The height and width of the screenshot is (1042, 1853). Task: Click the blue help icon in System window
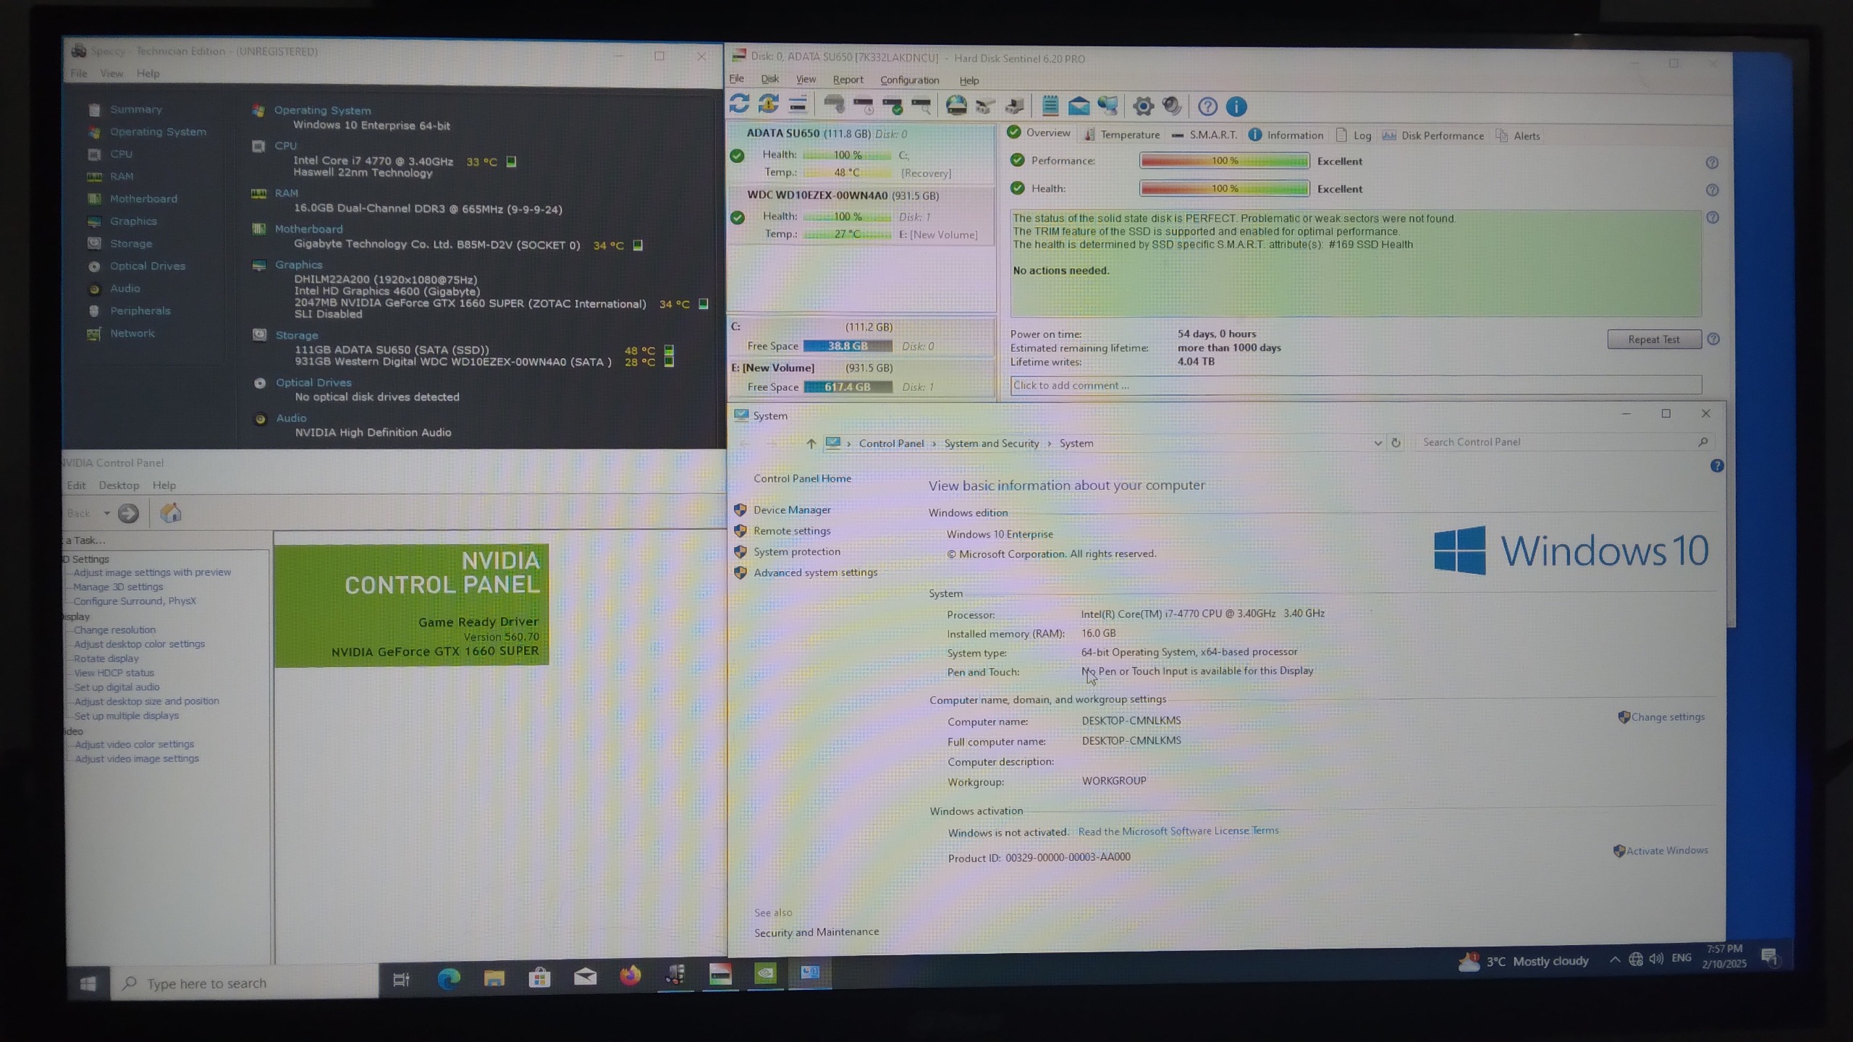pos(1717,466)
